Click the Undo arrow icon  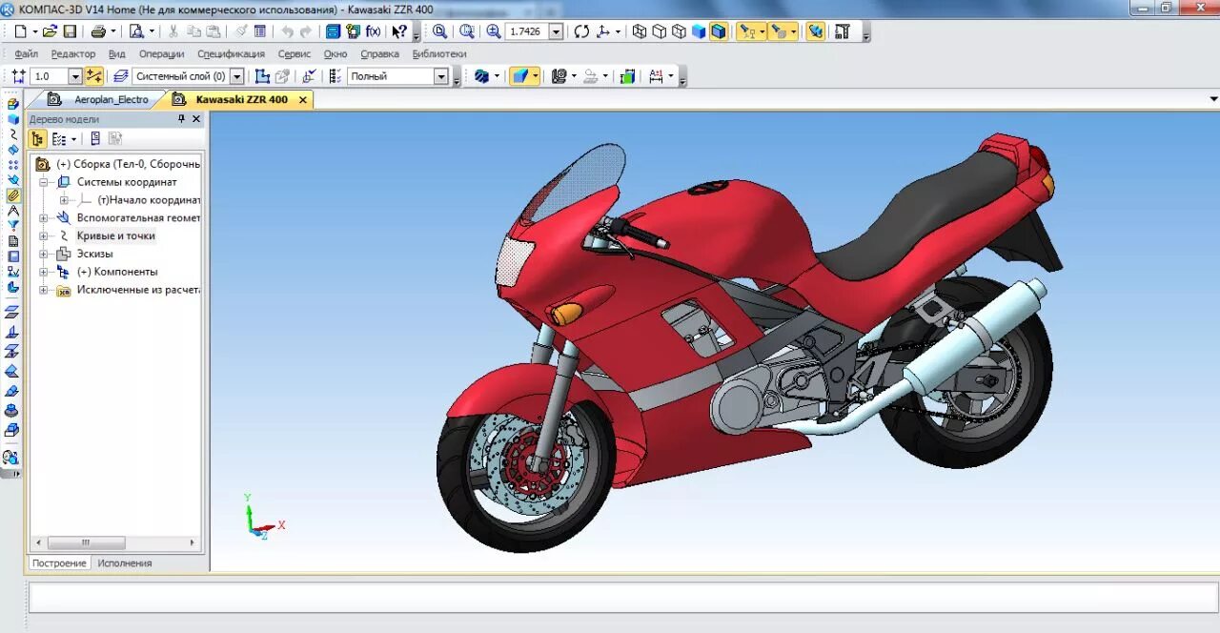pos(287,31)
